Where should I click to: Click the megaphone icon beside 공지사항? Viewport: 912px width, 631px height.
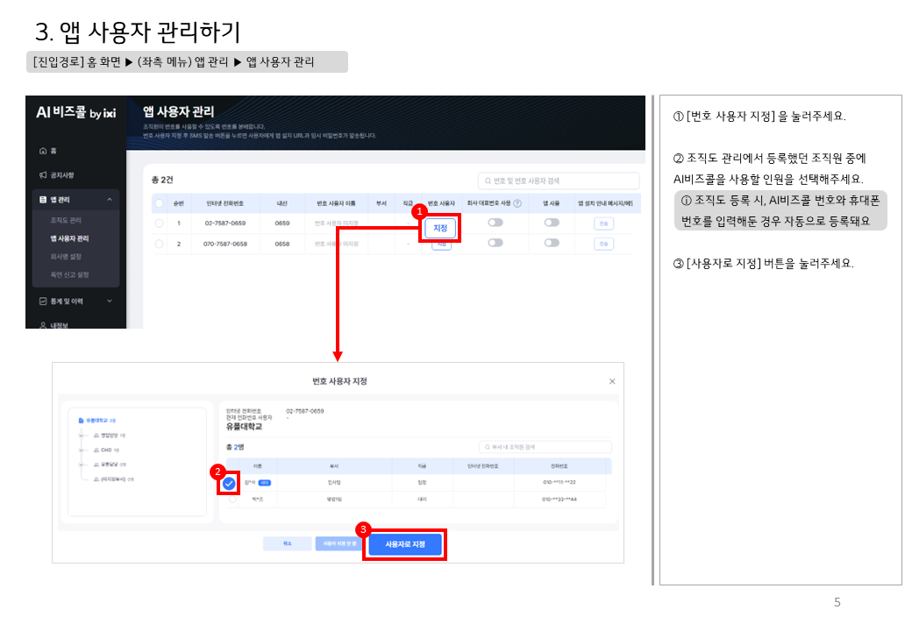(43, 175)
